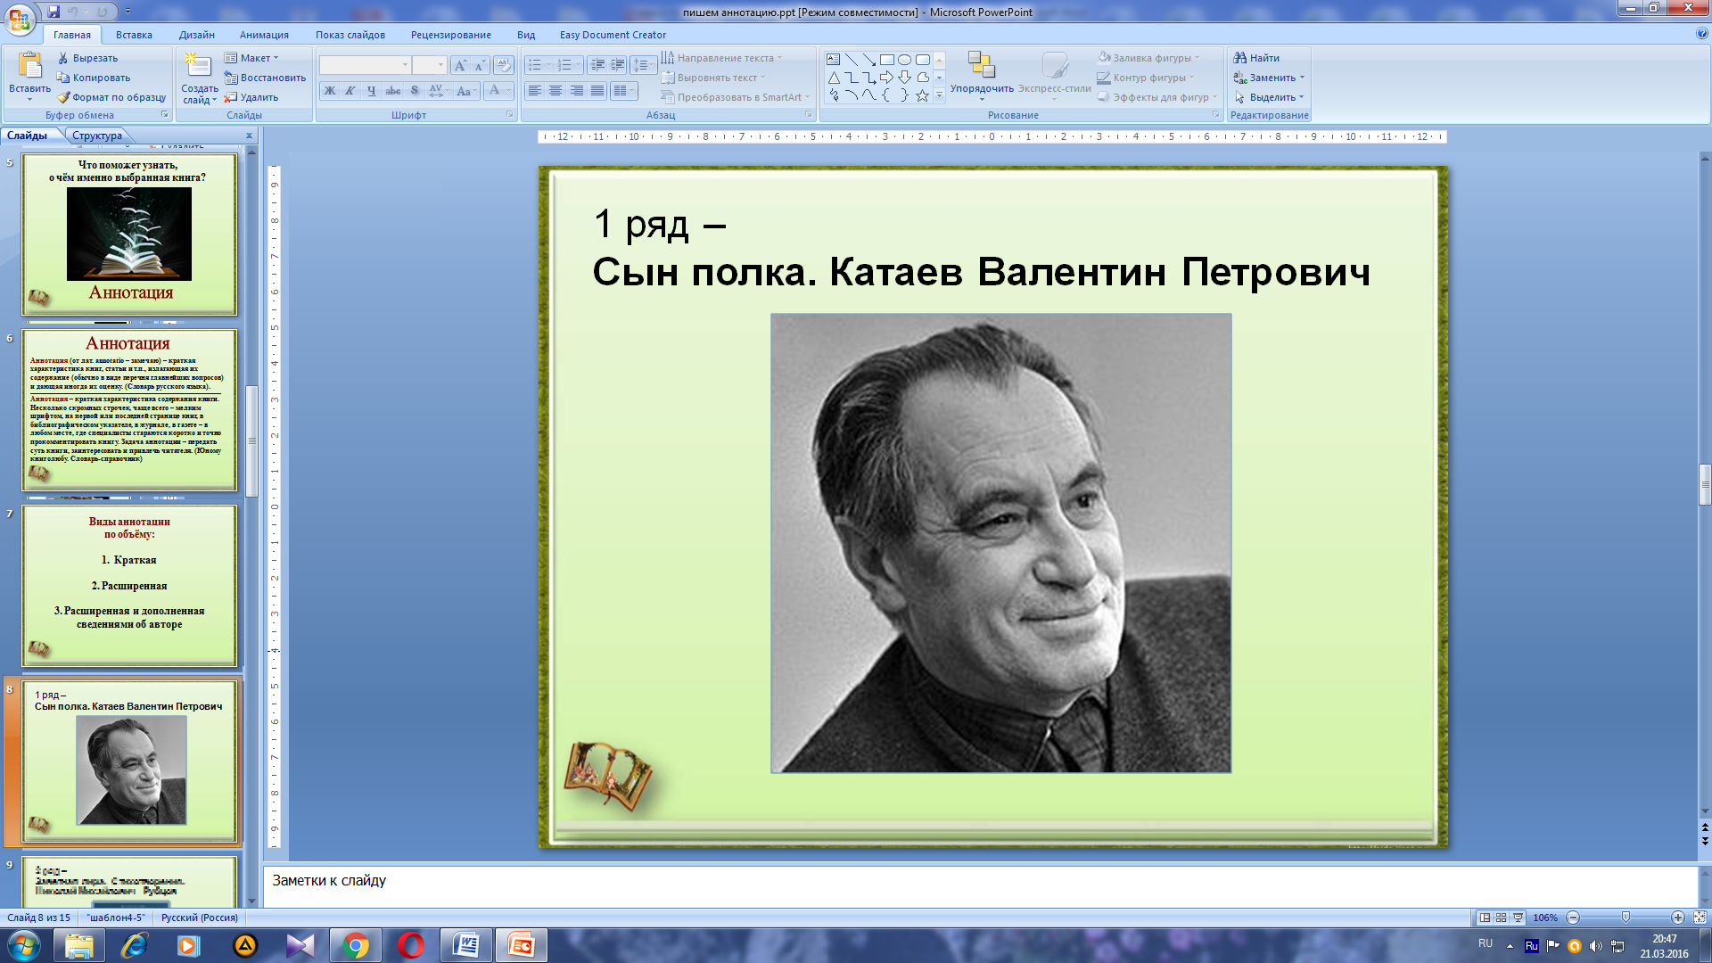Toggle text shadow (S) formatting
This screenshot has width=1712, height=963.
tap(415, 91)
